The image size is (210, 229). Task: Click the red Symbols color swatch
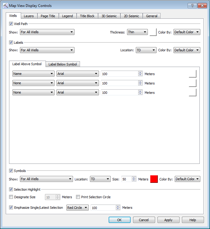tap(154, 179)
